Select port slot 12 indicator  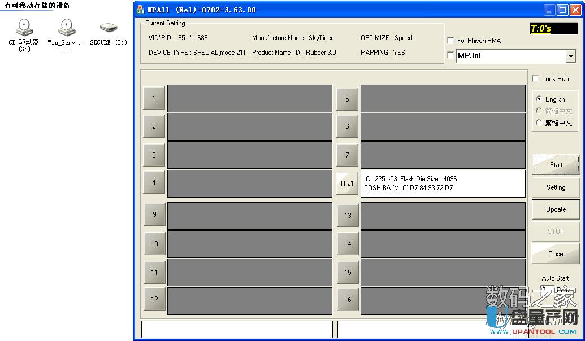click(154, 299)
